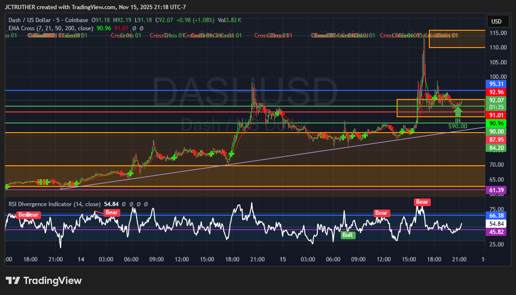Click the 105.00 price scale value
This screenshot has height=295, width=516.
pyautogui.click(x=498, y=62)
